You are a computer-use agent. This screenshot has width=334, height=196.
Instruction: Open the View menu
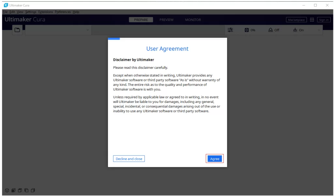[20, 12]
